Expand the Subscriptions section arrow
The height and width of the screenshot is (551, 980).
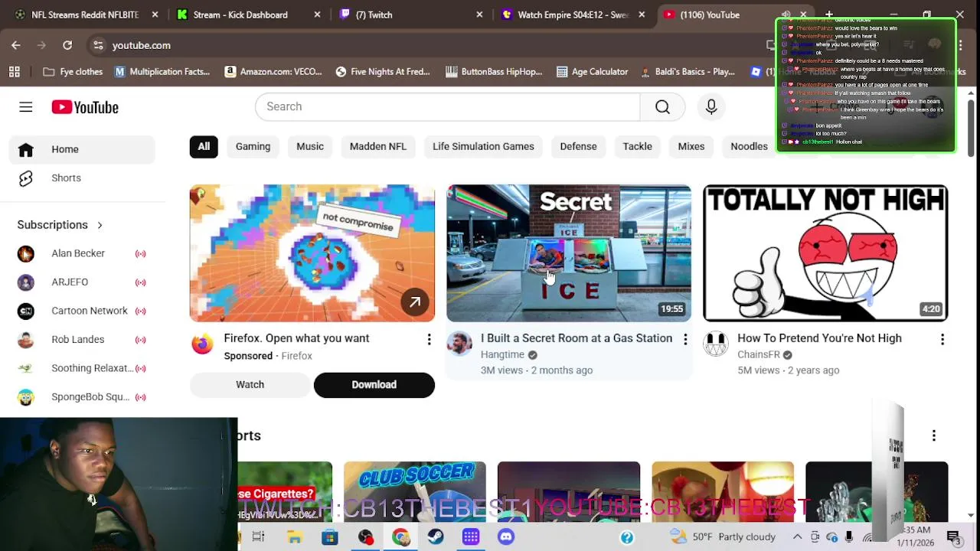click(x=100, y=225)
